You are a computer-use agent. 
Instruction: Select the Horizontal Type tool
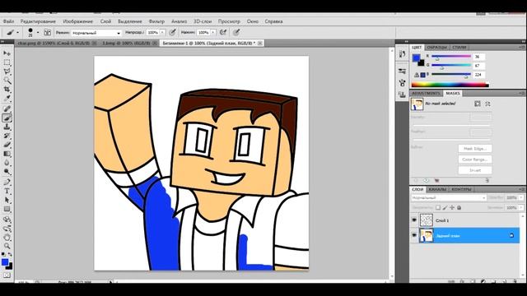[x=7, y=192]
